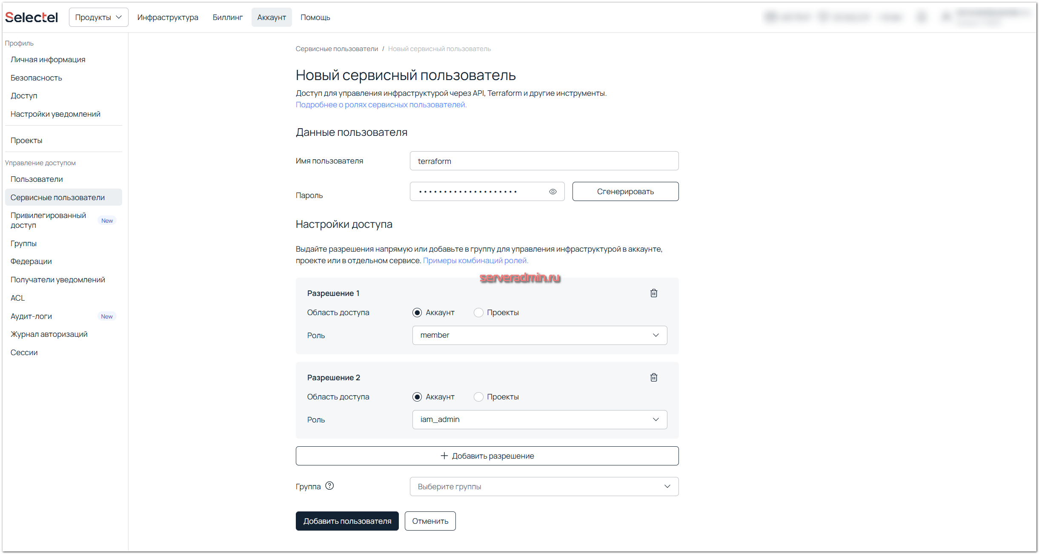Delete Разрешение 1 with trash icon
This screenshot has width=1039, height=554.
pyautogui.click(x=654, y=293)
